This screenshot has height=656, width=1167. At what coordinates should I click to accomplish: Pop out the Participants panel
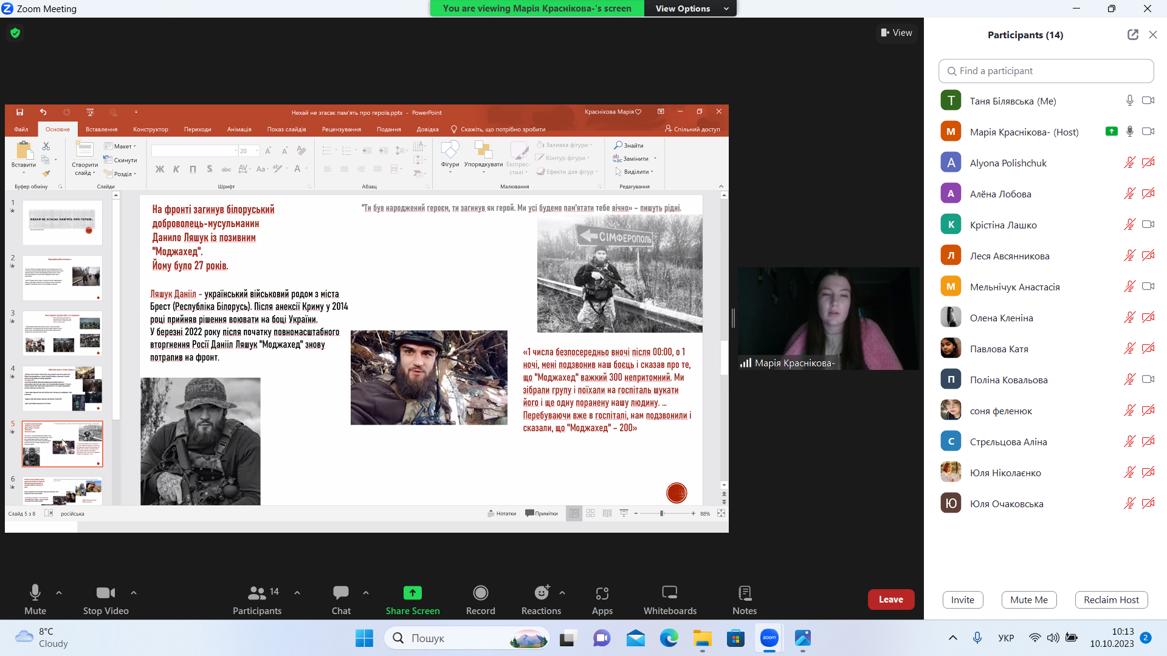1132,35
